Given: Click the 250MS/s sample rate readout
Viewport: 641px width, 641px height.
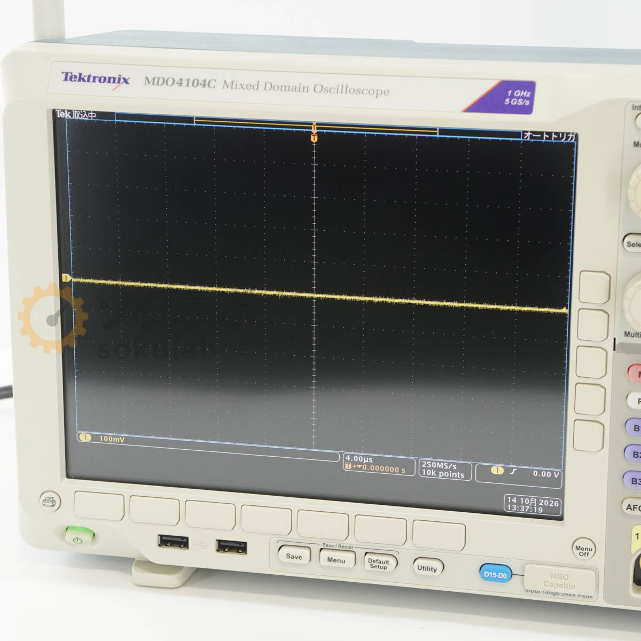Looking at the screenshot, I should point(439,465).
